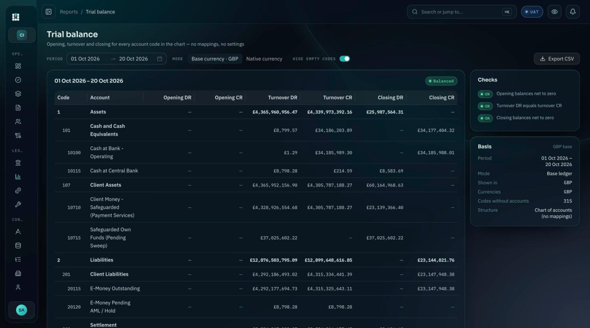The image size is (590, 328).
Task: Select the Assets row
Action: coord(256,112)
